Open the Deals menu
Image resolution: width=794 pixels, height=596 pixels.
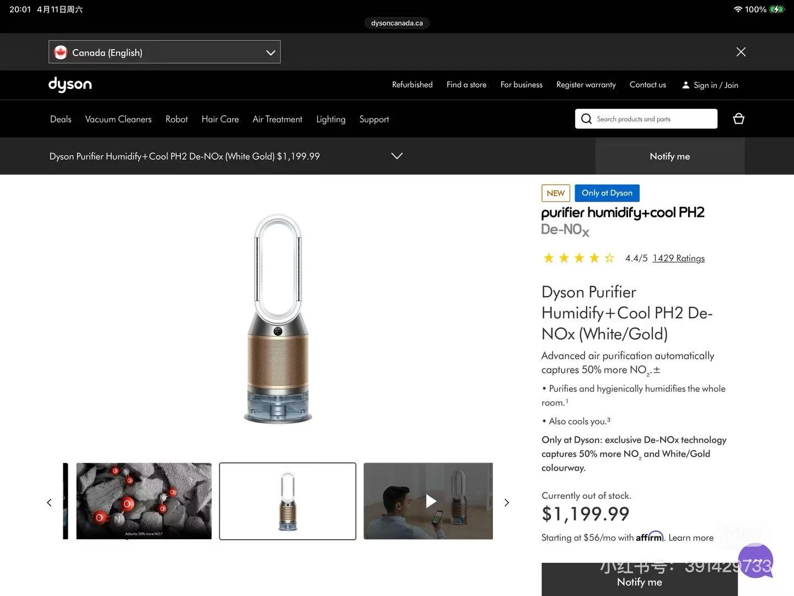coord(61,119)
